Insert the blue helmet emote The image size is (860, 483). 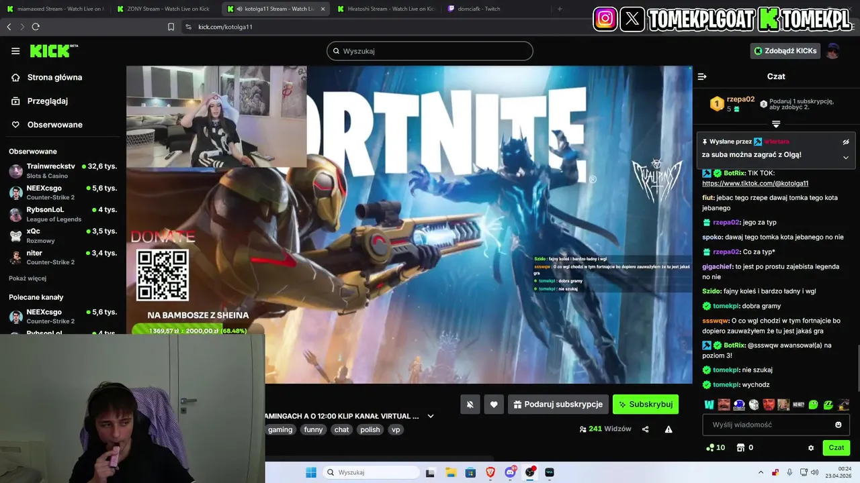click(x=739, y=405)
